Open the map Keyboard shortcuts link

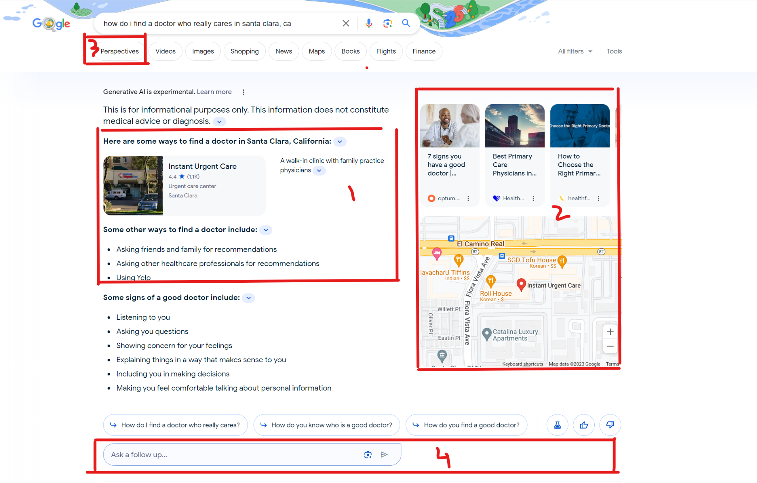pyautogui.click(x=523, y=364)
